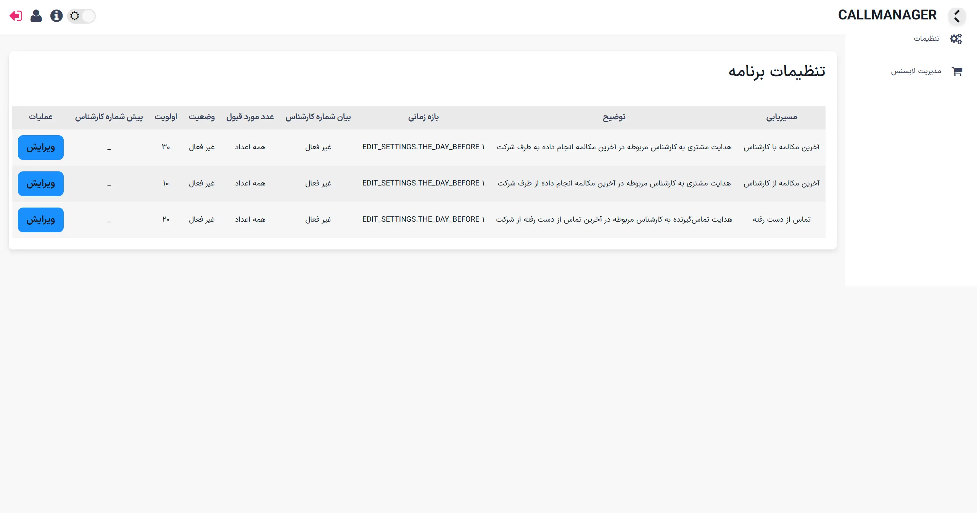The image size is (977, 513).
Task: Open مدیریت لایسنس sidebar menu item
Action: (x=916, y=71)
